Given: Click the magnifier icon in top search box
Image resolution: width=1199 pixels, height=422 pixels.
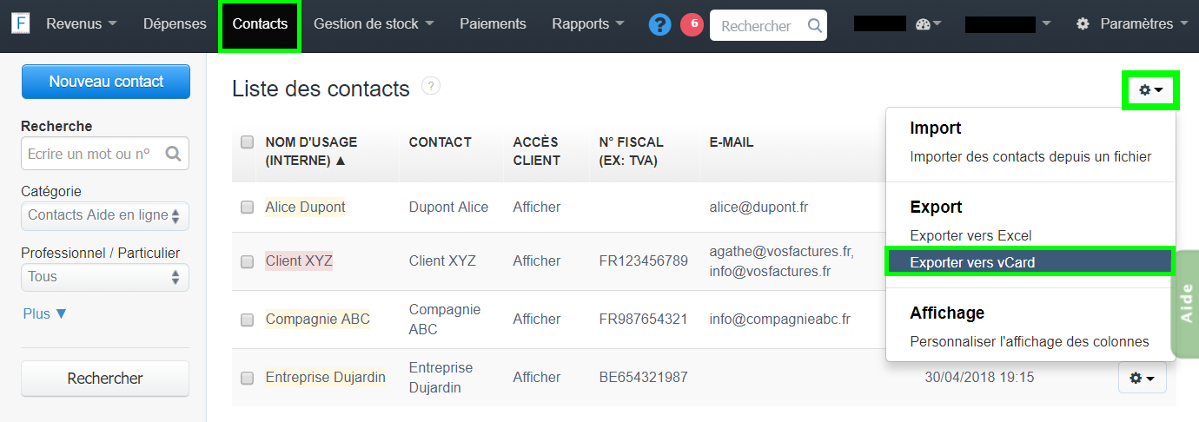Looking at the screenshot, I should (x=814, y=26).
